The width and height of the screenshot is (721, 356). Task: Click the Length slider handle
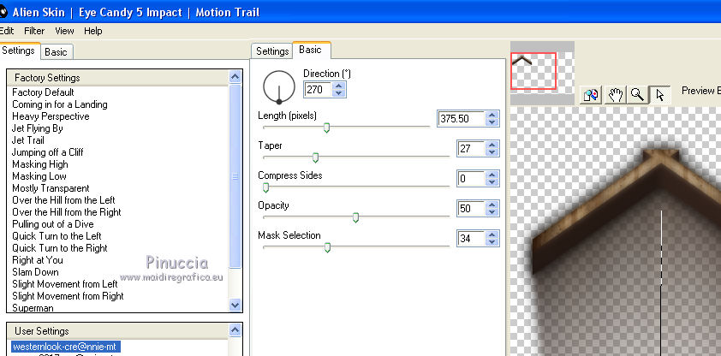326,128
